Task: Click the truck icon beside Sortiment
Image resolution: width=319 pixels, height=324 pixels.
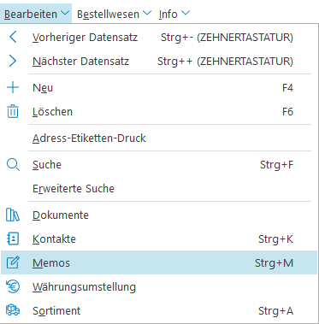Action: (13, 310)
